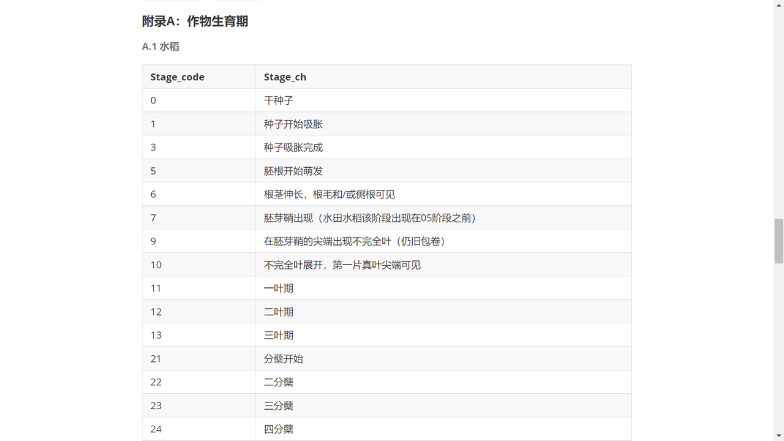Click the 胚芽鞘出现 row description
This screenshot has height=441, width=784.
(x=371, y=218)
